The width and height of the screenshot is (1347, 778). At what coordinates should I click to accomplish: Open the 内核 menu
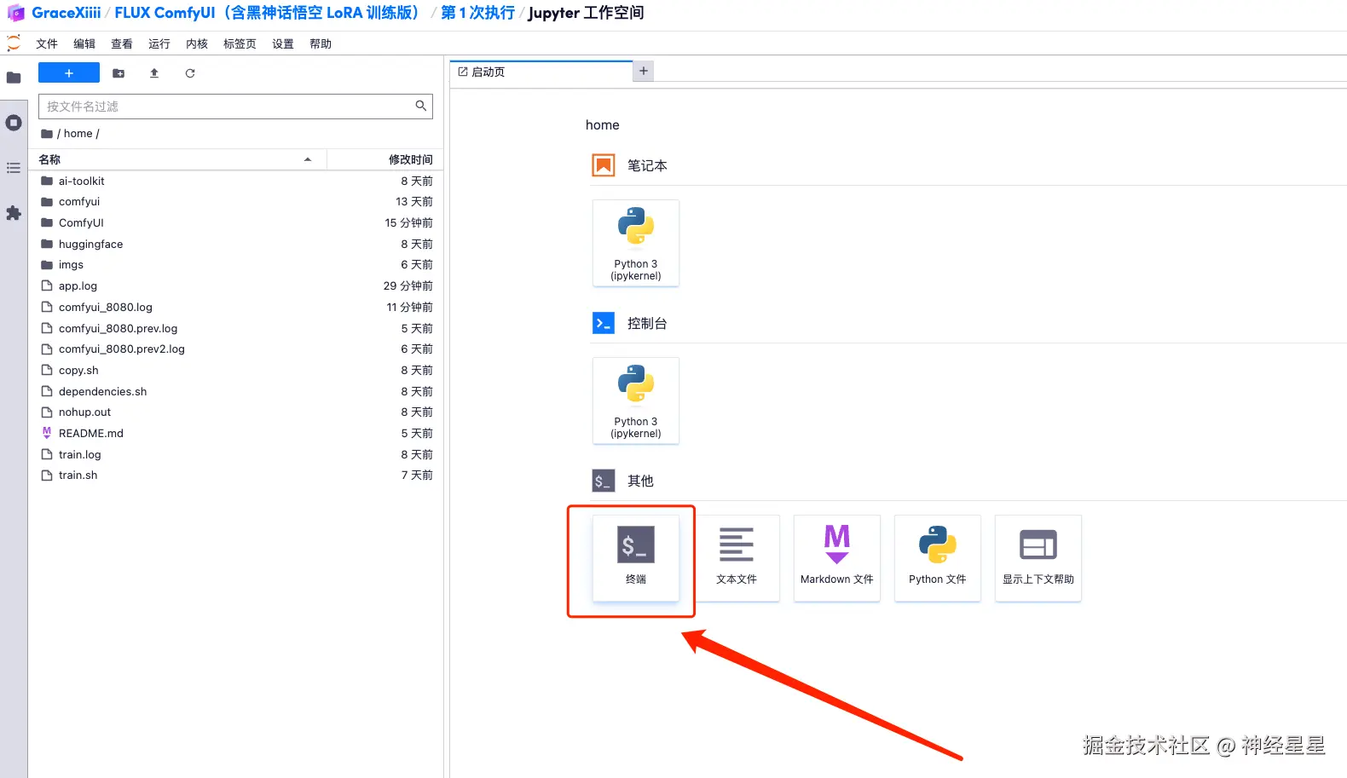[x=197, y=44]
